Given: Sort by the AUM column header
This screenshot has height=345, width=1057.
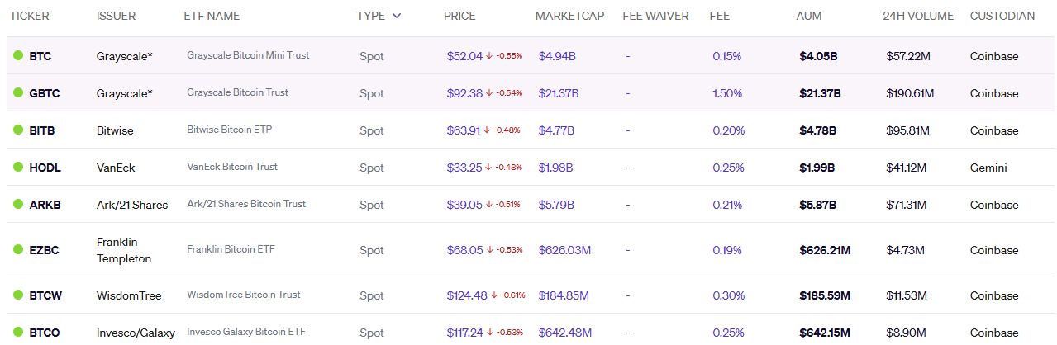Looking at the screenshot, I should [x=809, y=16].
